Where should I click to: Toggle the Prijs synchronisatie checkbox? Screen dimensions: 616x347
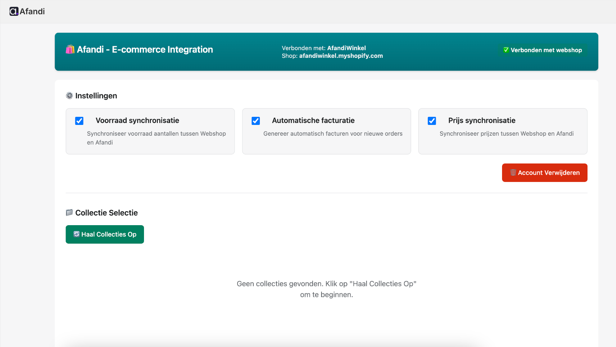pos(432,121)
